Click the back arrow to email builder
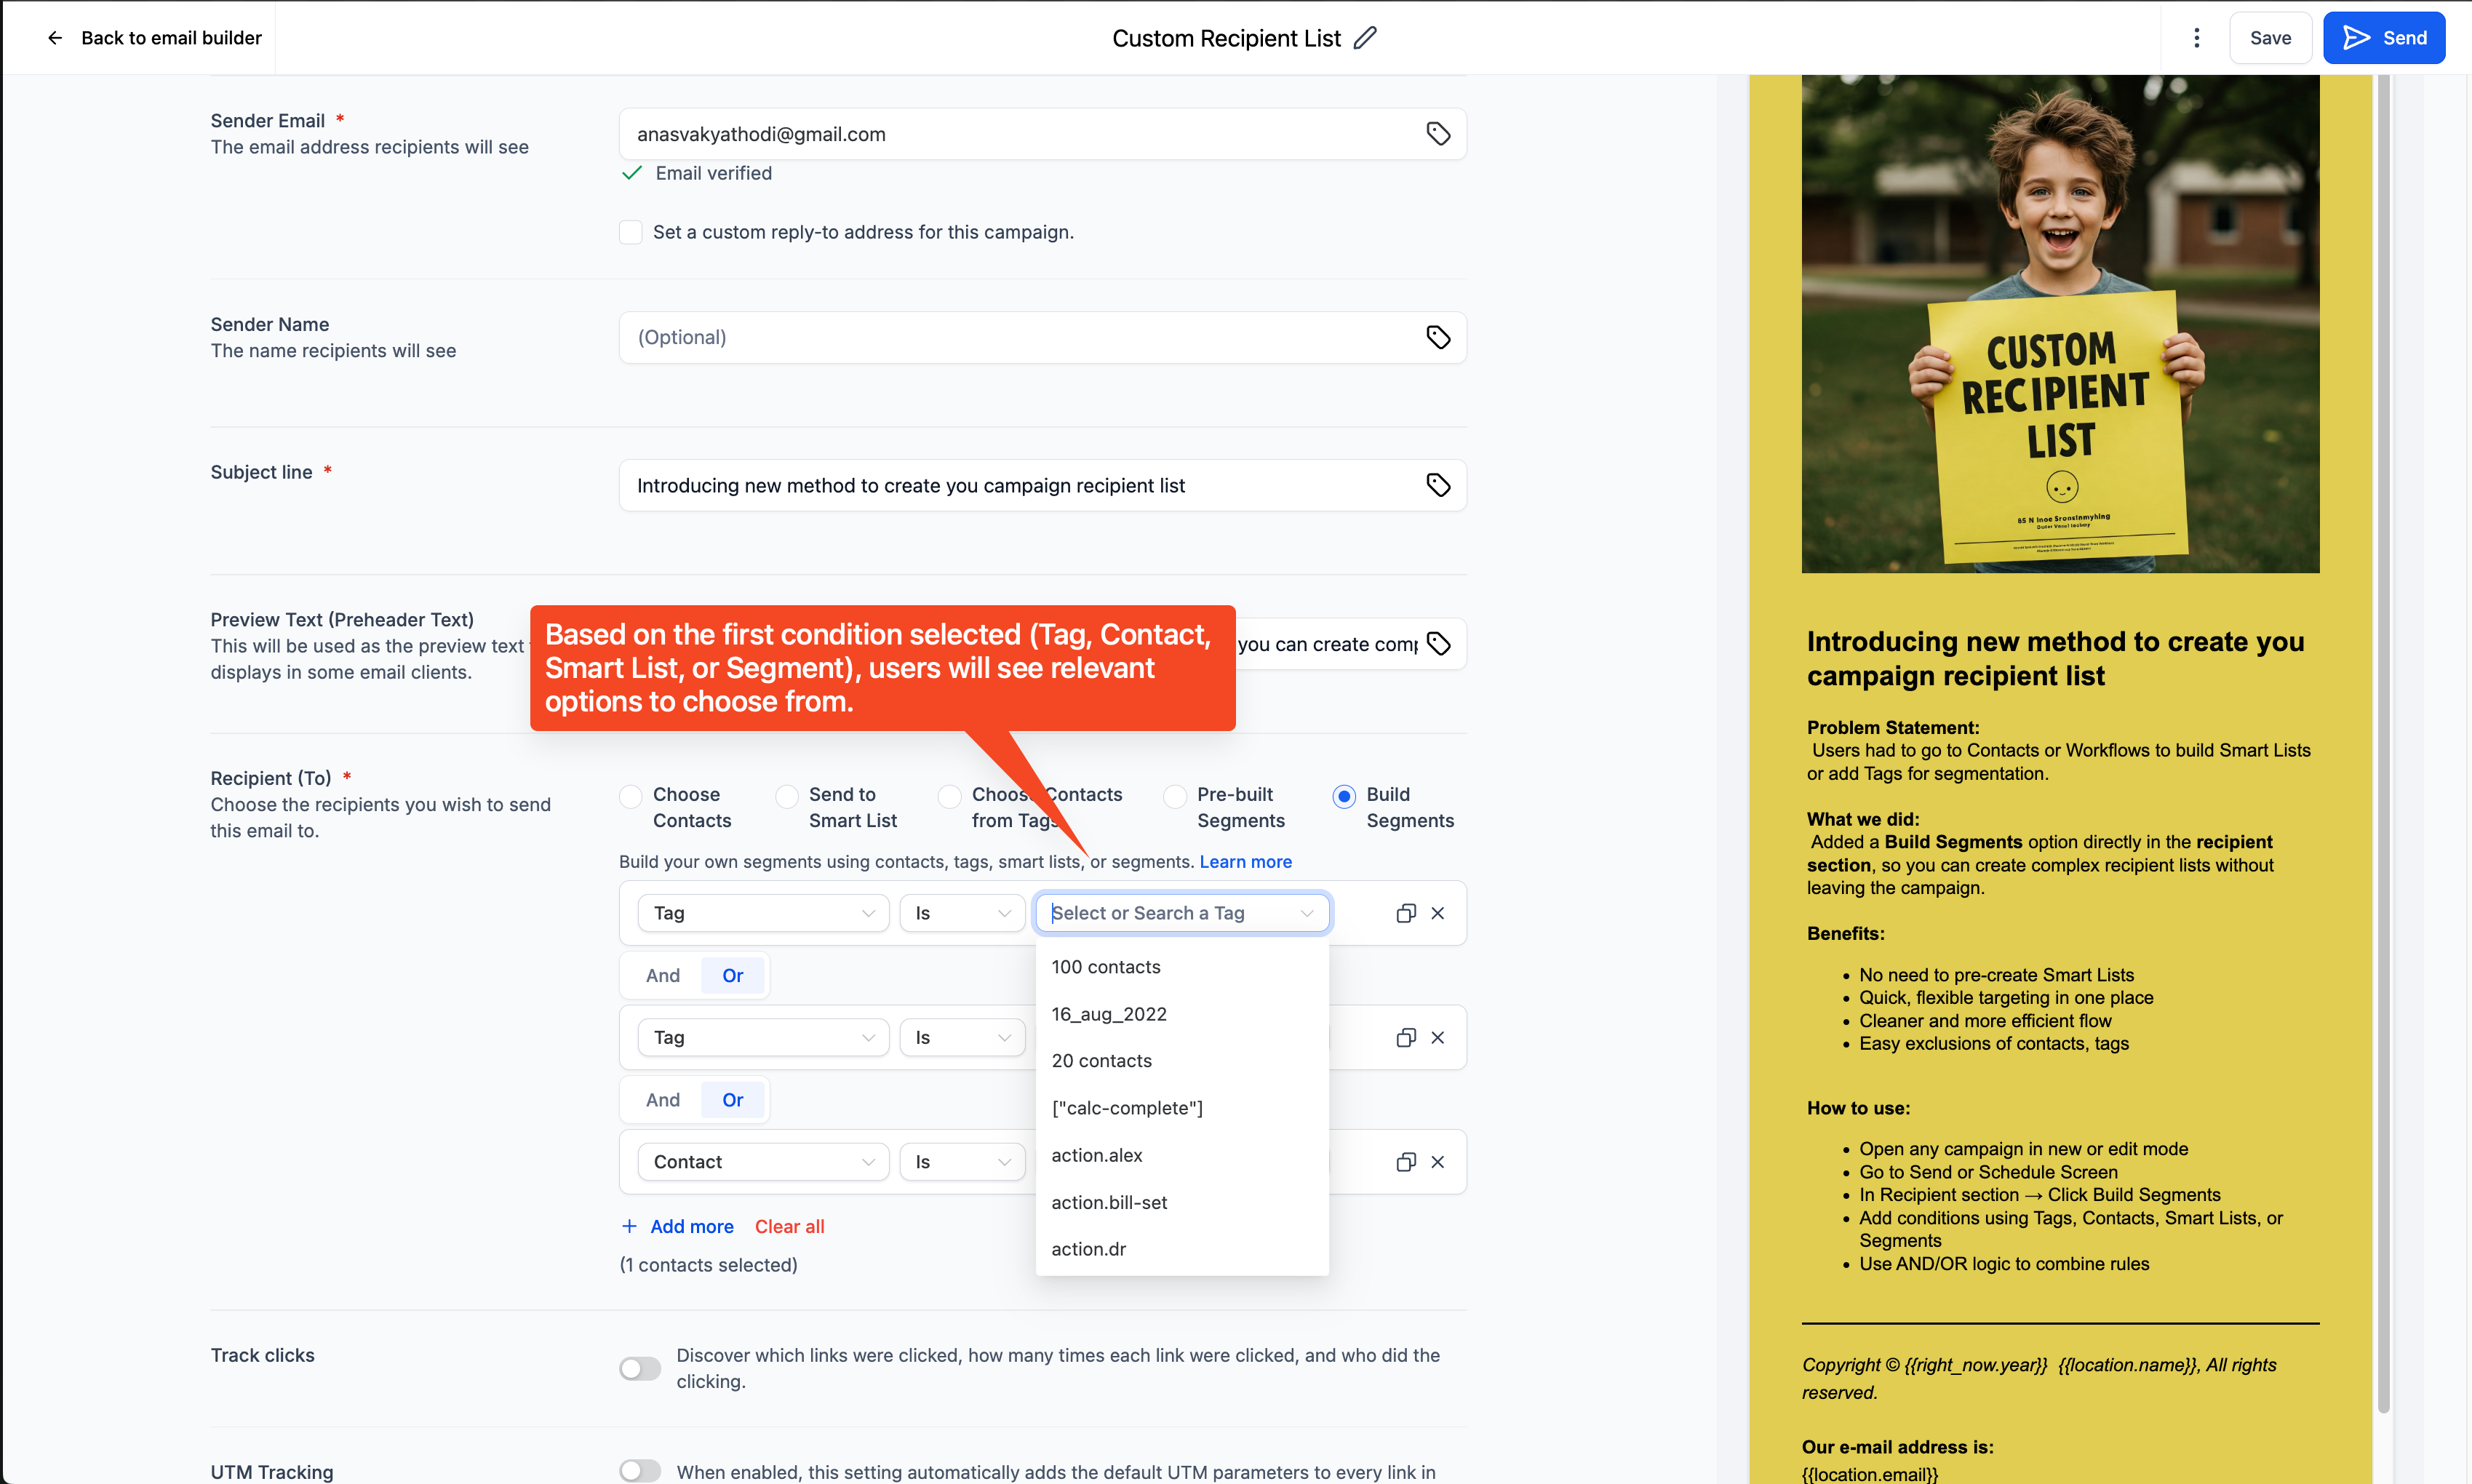Screen dimensions: 2472x1484 click(55, 38)
